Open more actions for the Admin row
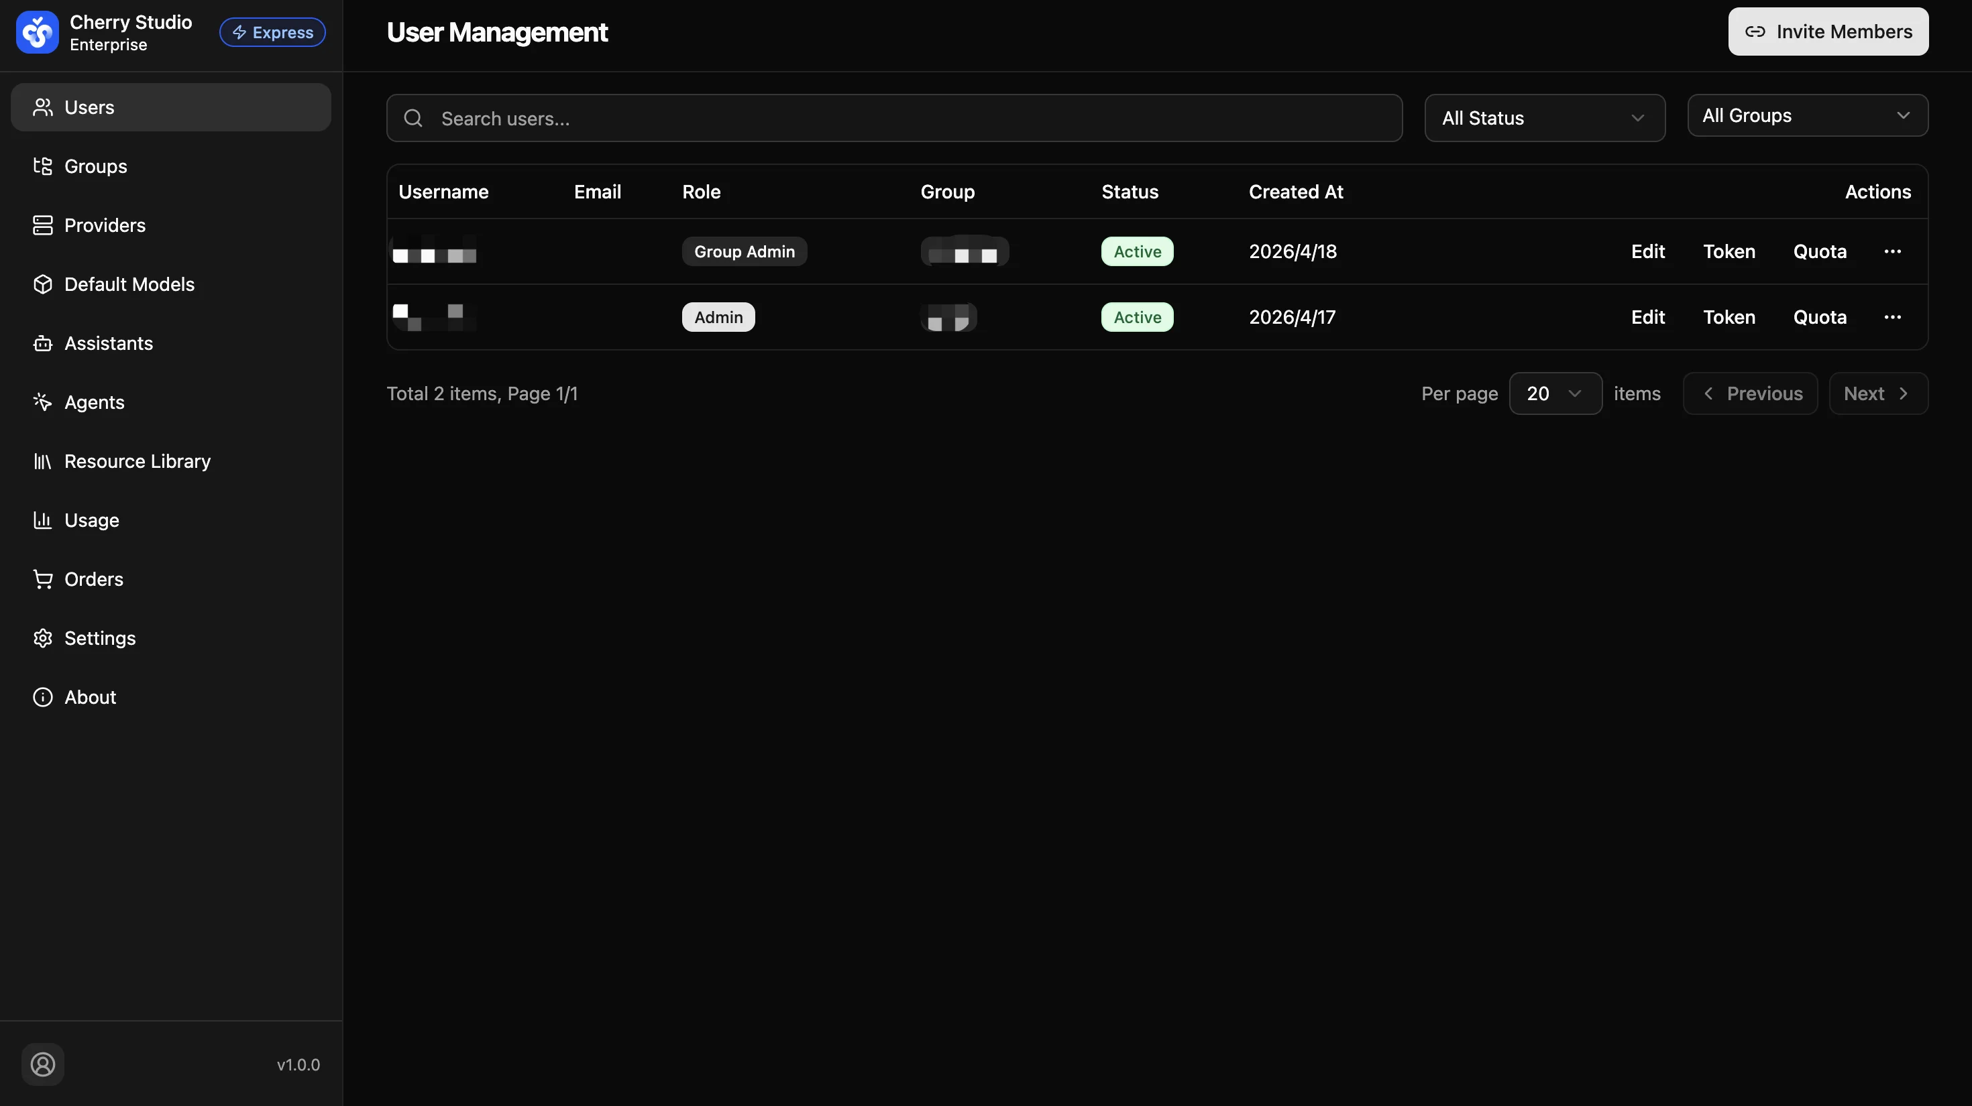1972x1106 pixels. point(1892,316)
